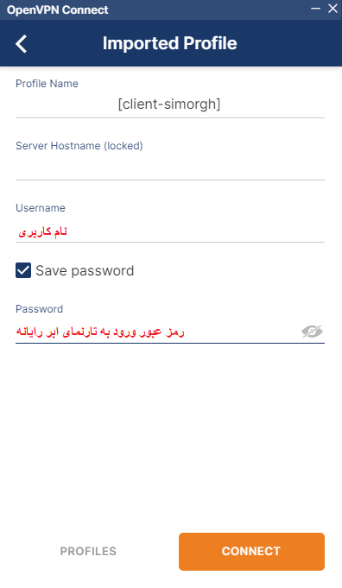
Task: Select the empty Server Hostname field
Action: click(170, 167)
